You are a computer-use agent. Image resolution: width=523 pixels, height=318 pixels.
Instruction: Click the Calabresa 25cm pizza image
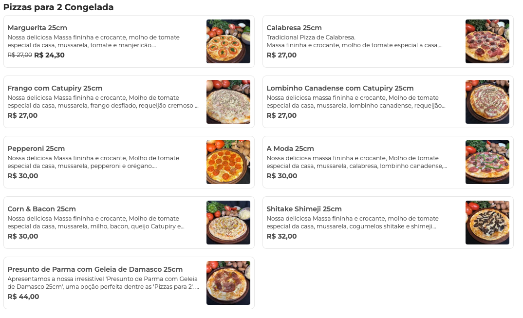pyautogui.click(x=487, y=41)
